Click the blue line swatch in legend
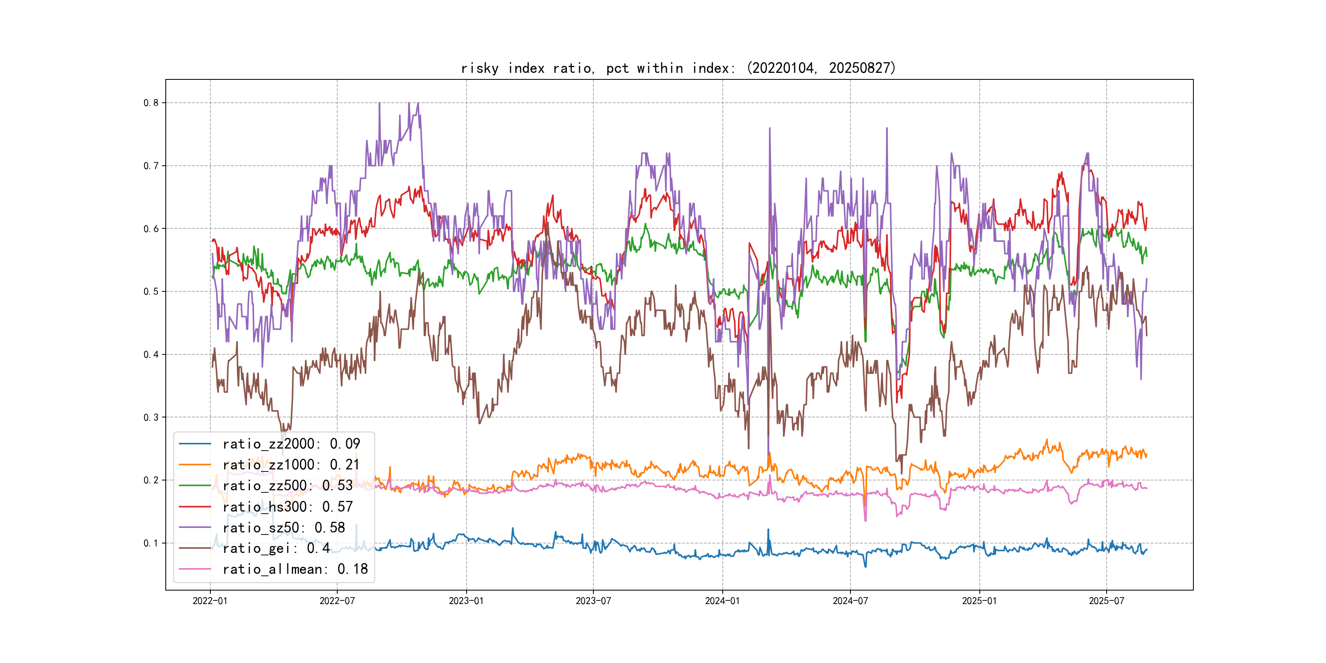 click(x=194, y=444)
